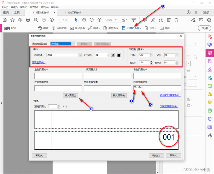214x174 pixels.
Task: Select the highlighter pen icon
Action: (153, 20)
